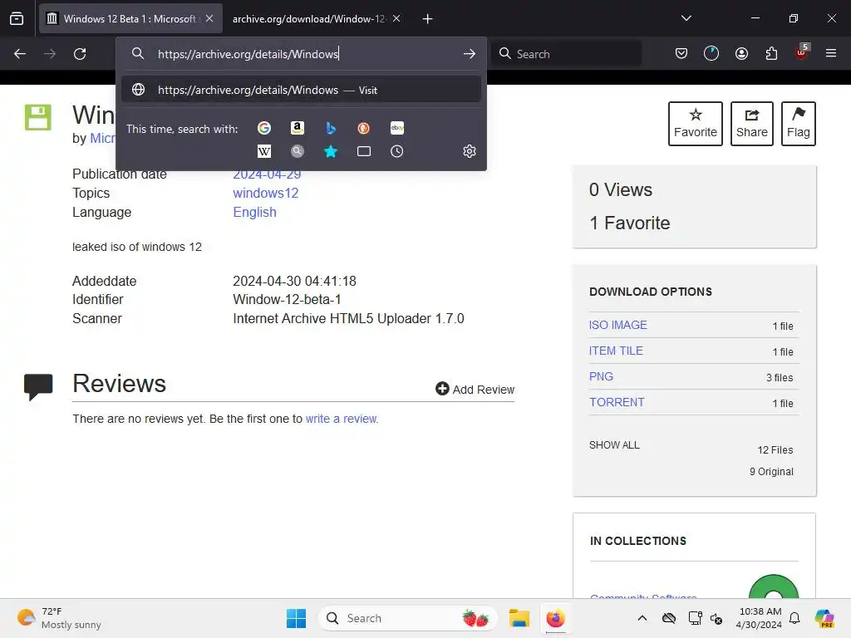Open notifications bell icon

coord(794,618)
